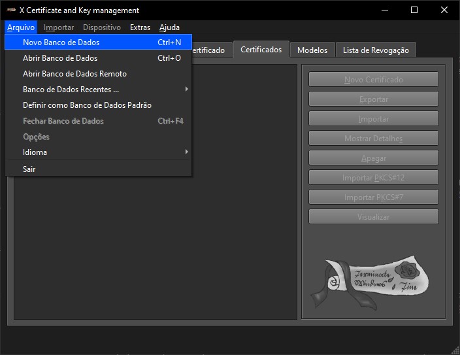Screen dimensions: 460x355
Task: Click the Novo Certificado button
Action: (x=373, y=80)
